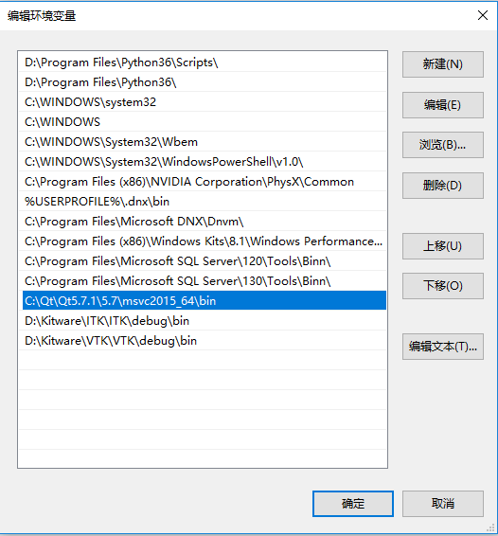
Task: Click the 新建(N) button
Action: point(443,64)
